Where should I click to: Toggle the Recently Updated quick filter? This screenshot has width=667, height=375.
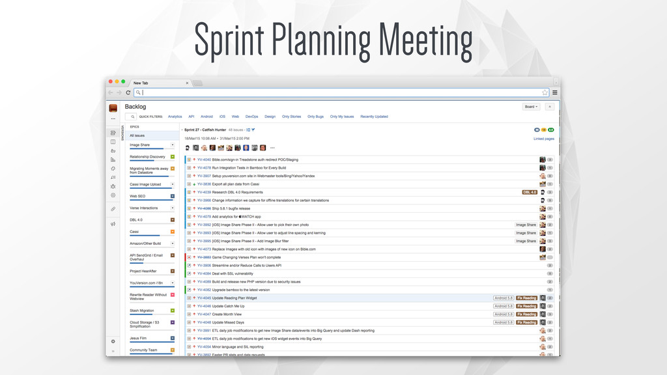pyautogui.click(x=374, y=117)
